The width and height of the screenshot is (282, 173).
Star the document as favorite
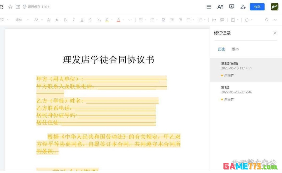coord(10,7)
